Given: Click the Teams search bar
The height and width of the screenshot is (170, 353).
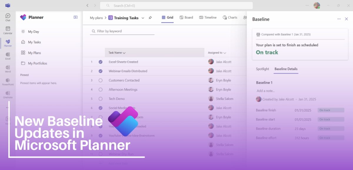Looking at the screenshot, I should pyautogui.click(x=176, y=5).
